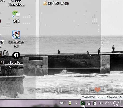This screenshot has width=123, height=108.
Task: Click the player widget window mode icon
Action: pyautogui.click(x=108, y=89)
